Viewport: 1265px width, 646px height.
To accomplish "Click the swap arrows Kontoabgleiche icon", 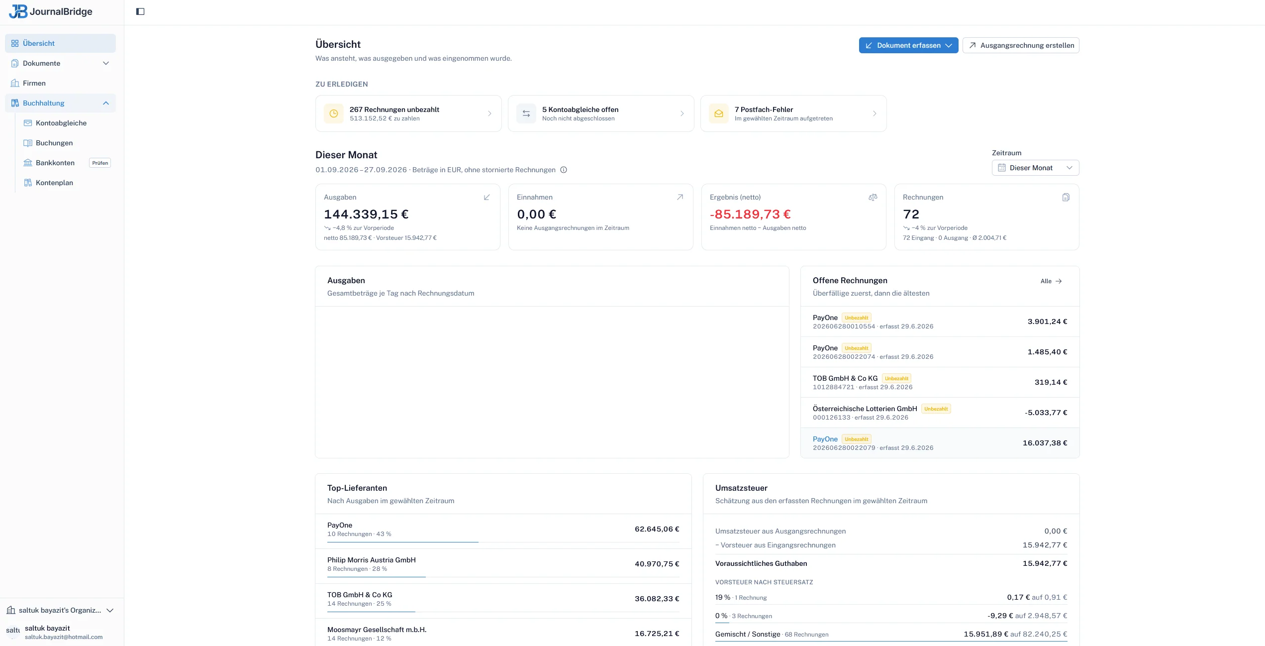I will click(526, 113).
